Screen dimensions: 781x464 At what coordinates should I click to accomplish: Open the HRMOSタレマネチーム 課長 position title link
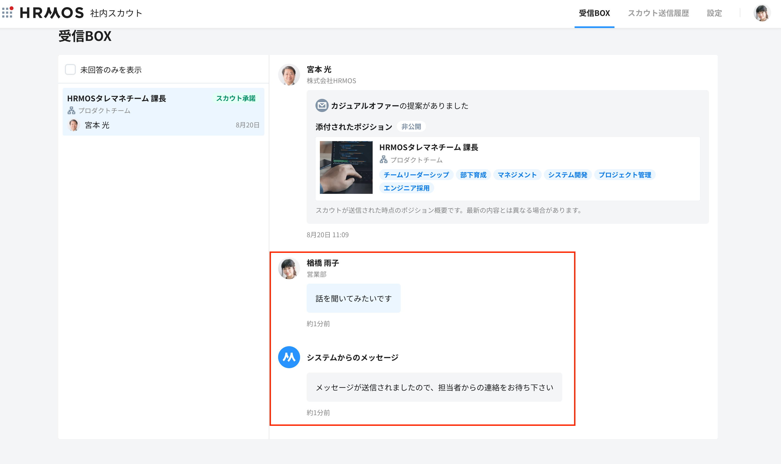428,147
